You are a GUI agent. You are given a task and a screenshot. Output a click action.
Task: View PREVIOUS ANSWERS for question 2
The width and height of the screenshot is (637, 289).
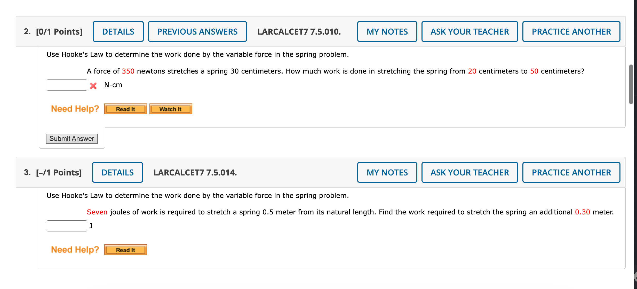point(197,31)
